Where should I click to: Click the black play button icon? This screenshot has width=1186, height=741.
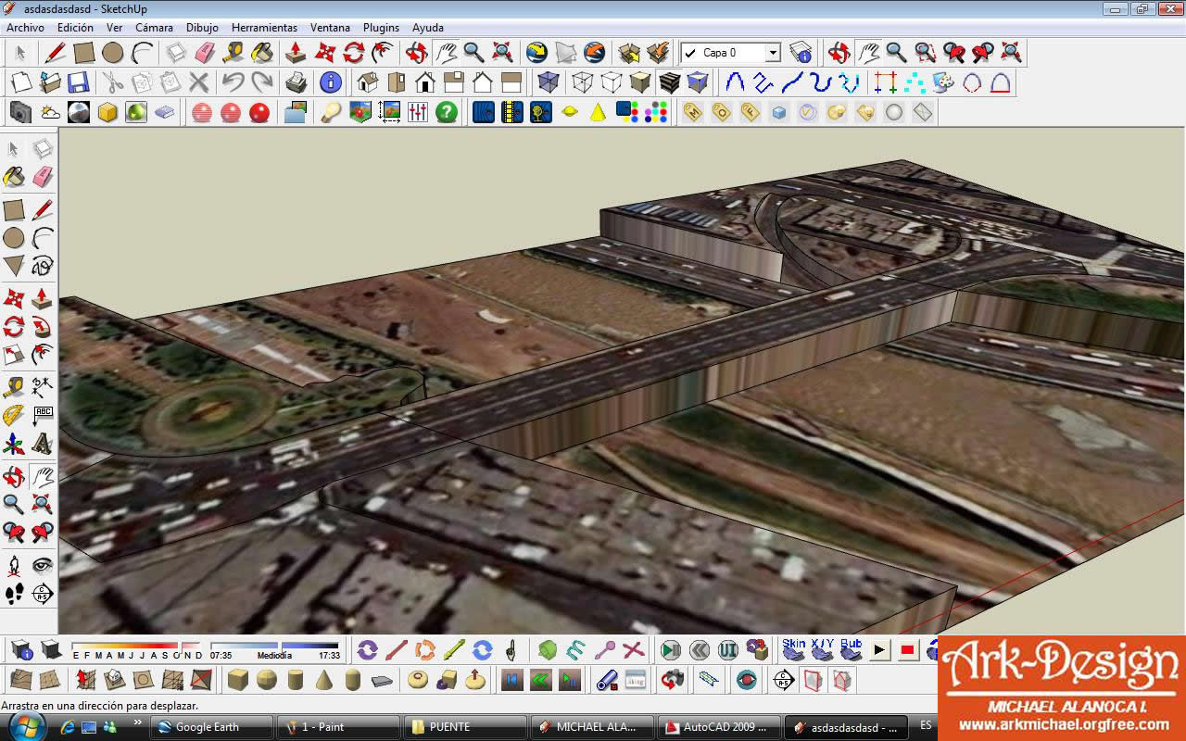(x=879, y=650)
